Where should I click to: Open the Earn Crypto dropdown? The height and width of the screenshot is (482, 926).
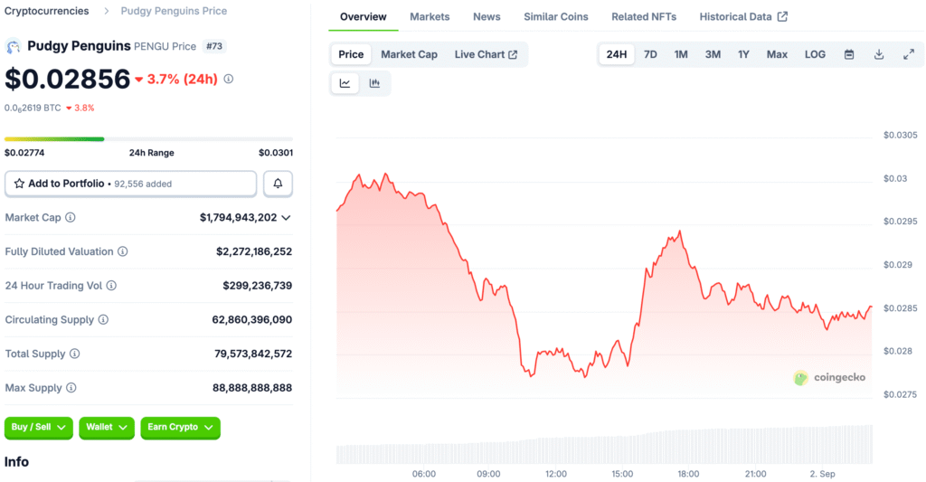[x=180, y=427]
